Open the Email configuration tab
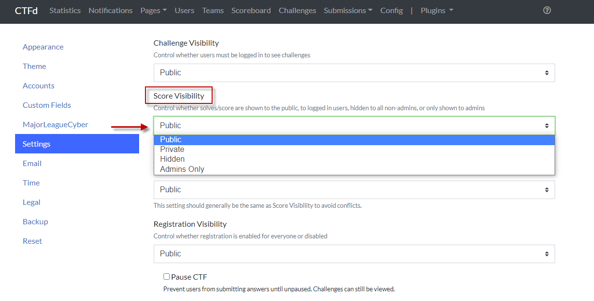The height and width of the screenshot is (301, 594). click(32, 164)
